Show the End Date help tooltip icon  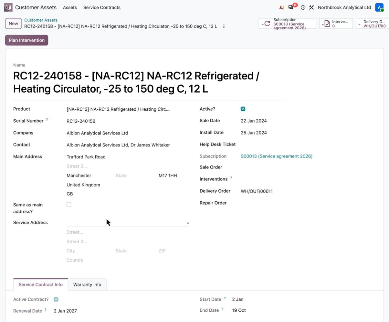tap(222, 309)
